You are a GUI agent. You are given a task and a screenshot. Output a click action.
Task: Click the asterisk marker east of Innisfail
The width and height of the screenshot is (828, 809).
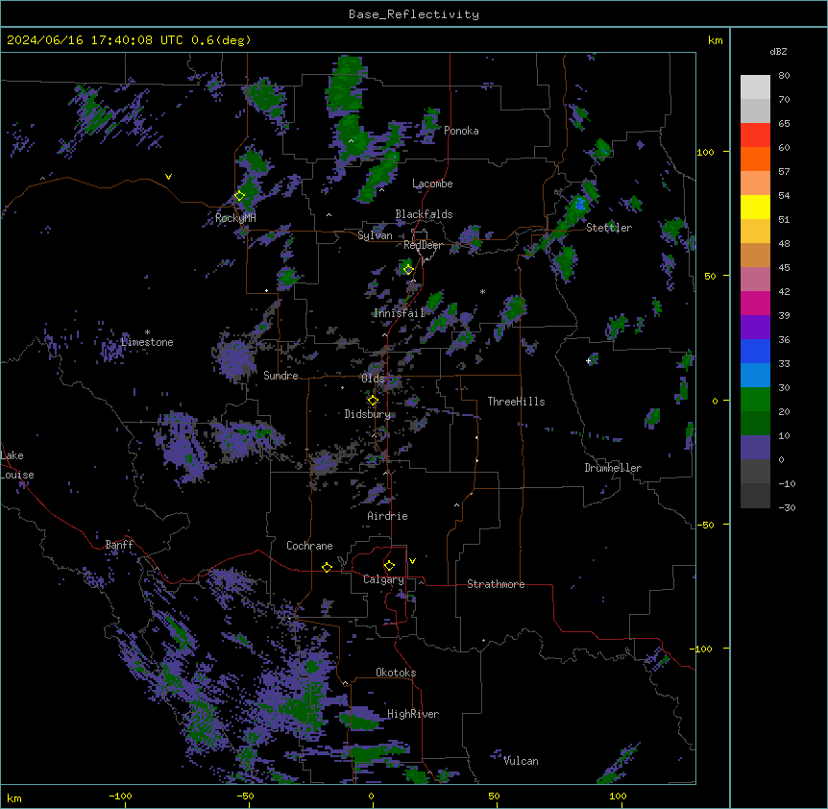click(482, 292)
